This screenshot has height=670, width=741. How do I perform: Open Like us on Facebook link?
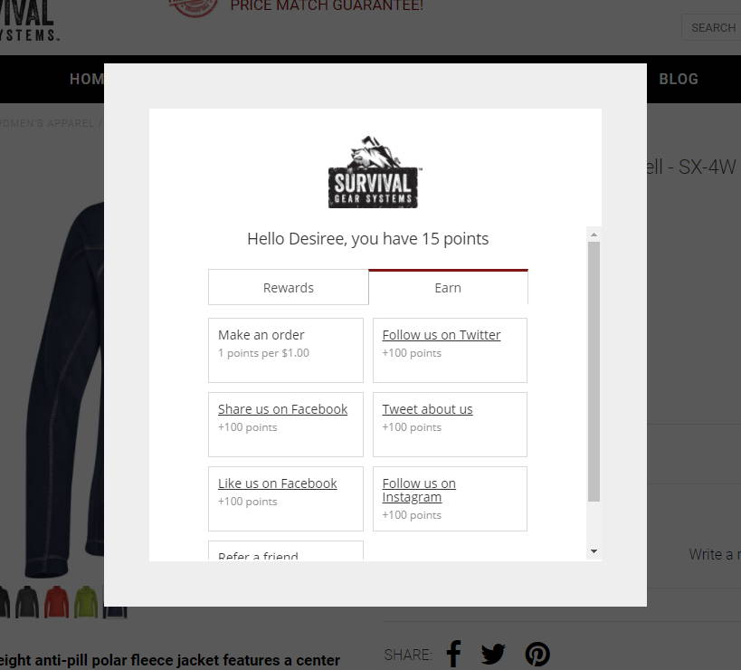click(x=278, y=483)
